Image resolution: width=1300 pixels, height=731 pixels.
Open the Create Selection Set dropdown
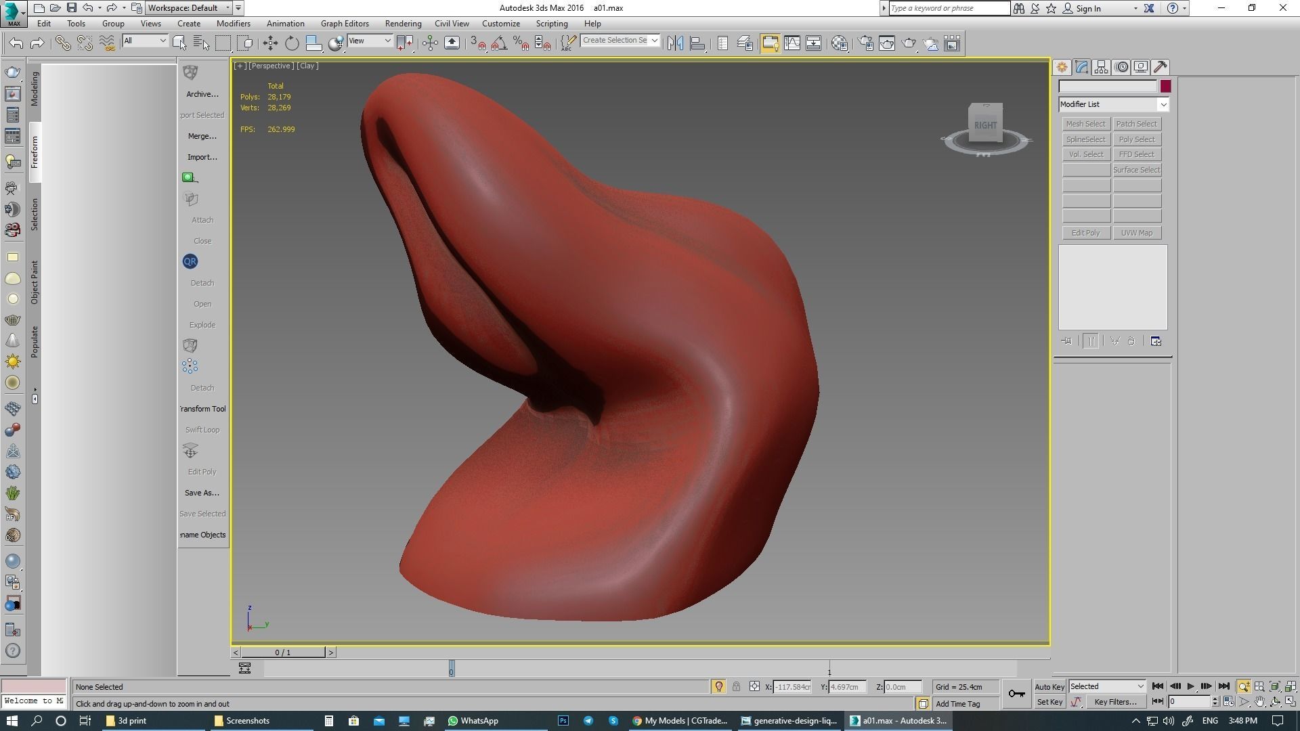pyautogui.click(x=620, y=41)
